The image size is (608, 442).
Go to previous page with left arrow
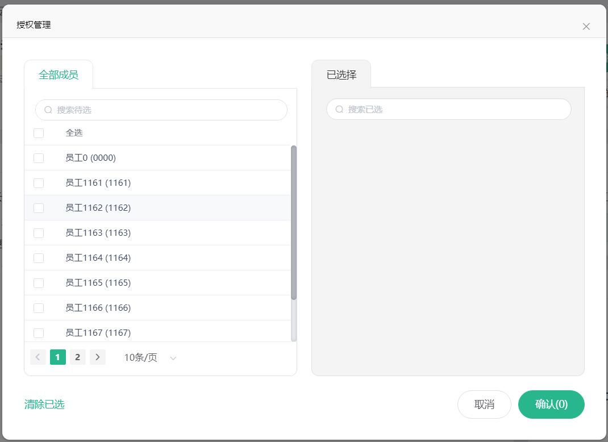pyautogui.click(x=38, y=357)
